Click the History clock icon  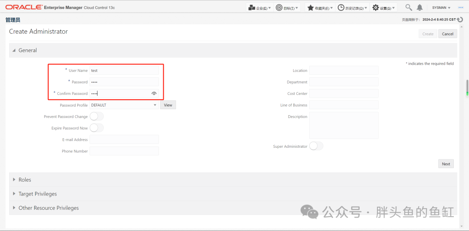tap(341, 7)
